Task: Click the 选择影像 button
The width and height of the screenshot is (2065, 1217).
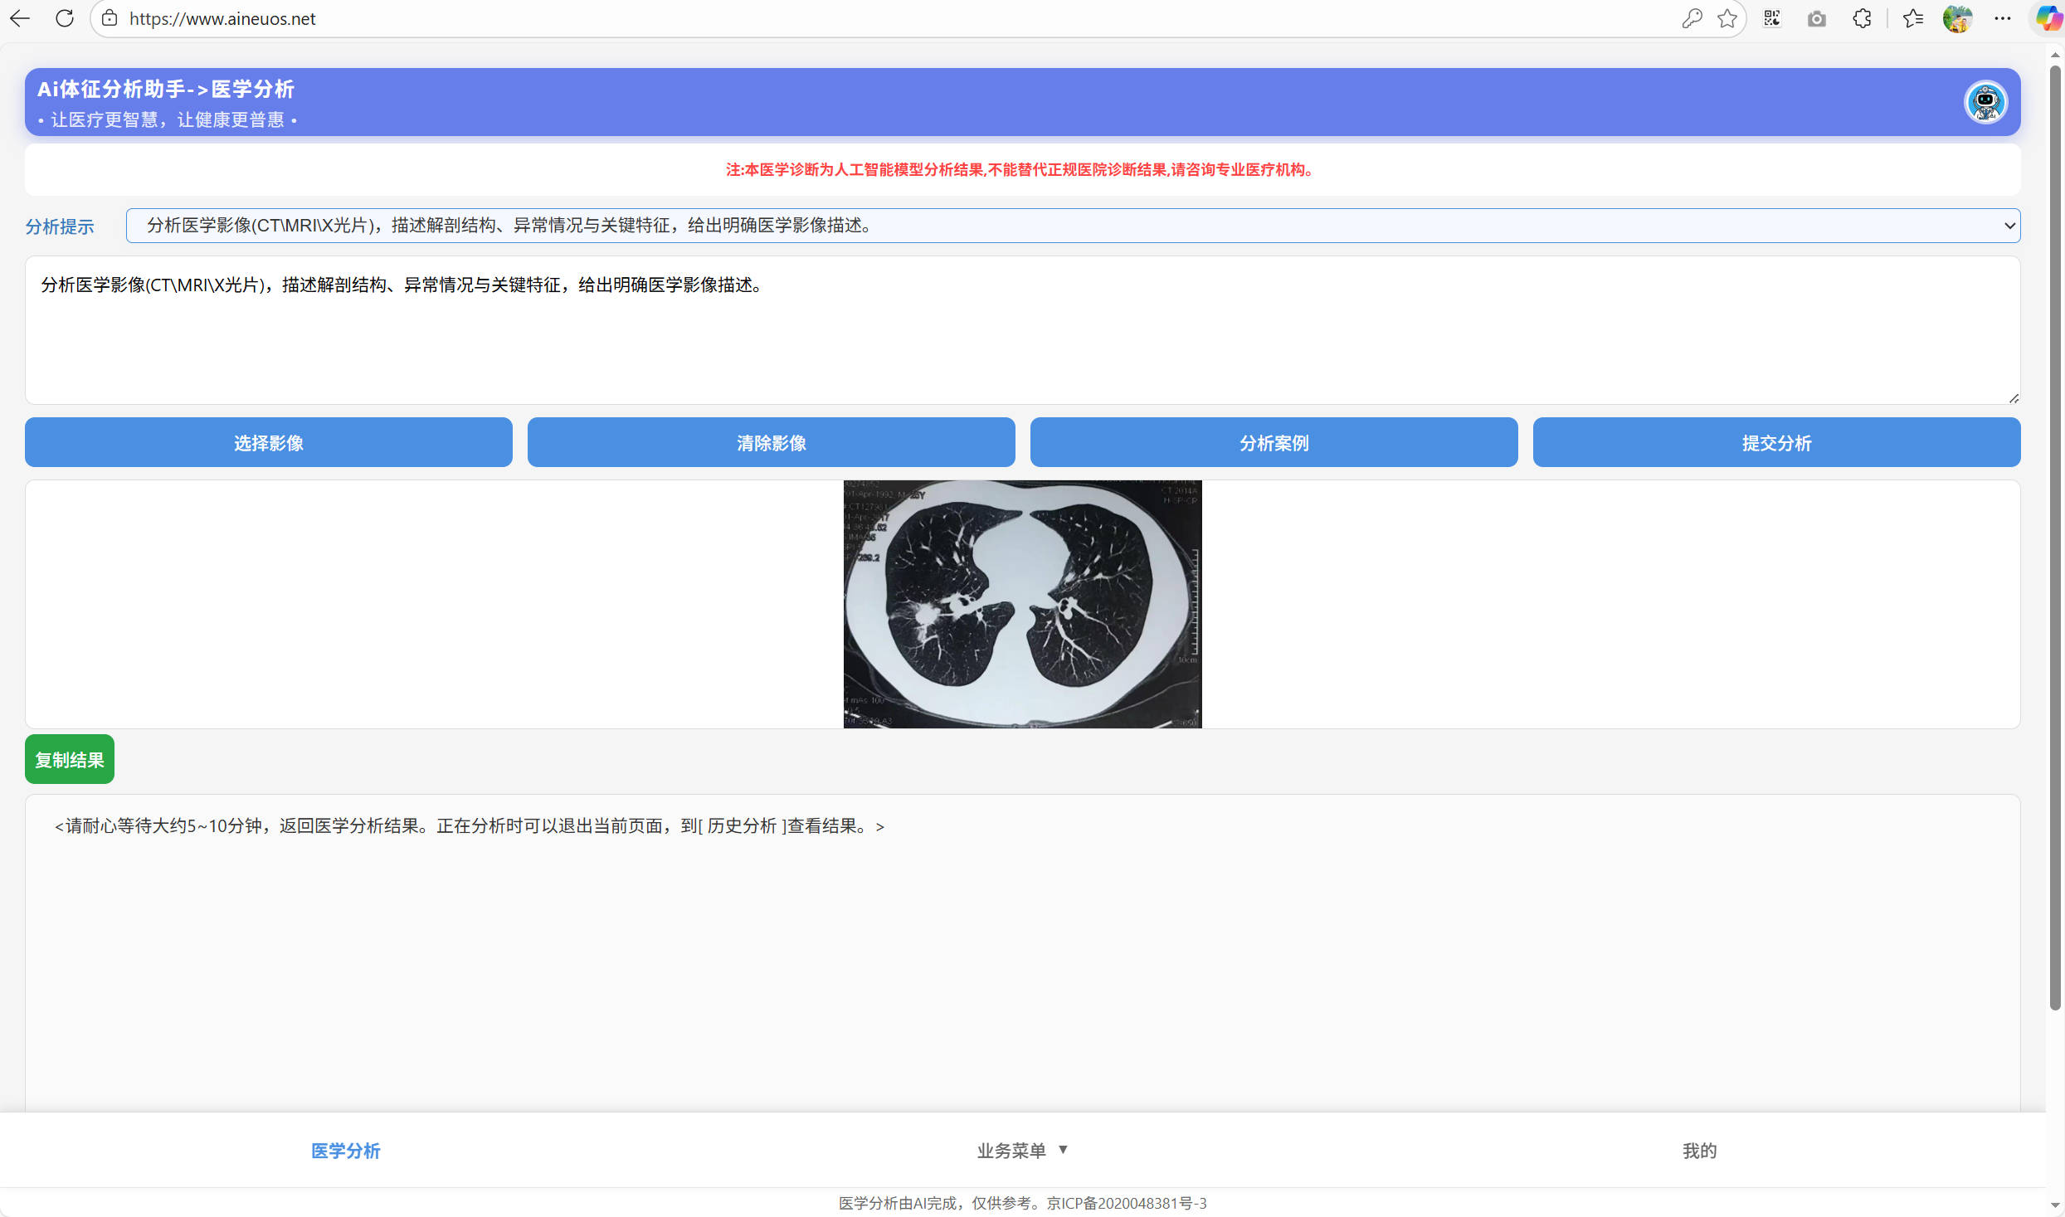Action: [268, 443]
